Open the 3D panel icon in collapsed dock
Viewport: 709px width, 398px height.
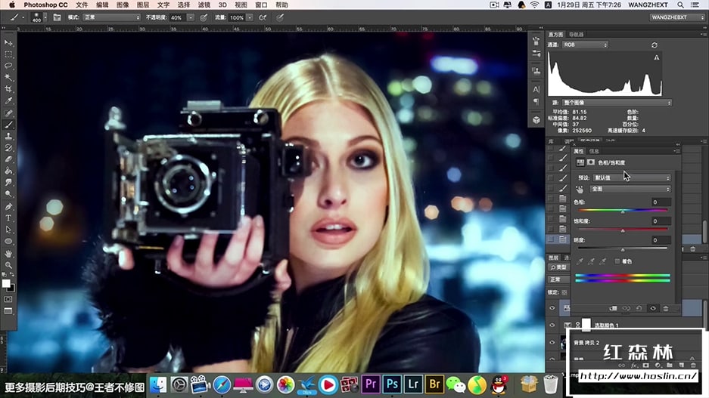[536, 120]
